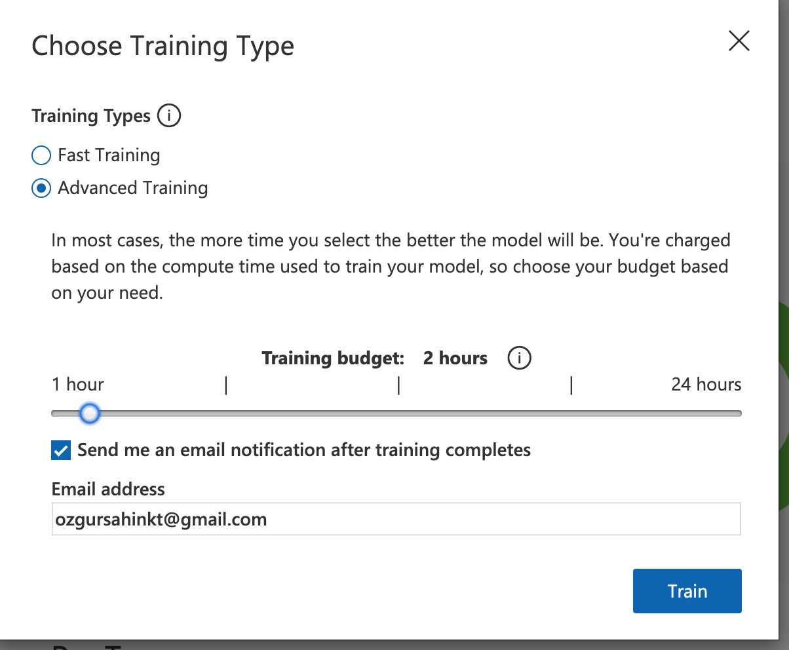
Task: Click the '1 hour' slider label
Action: pyautogui.click(x=78, y=384)
